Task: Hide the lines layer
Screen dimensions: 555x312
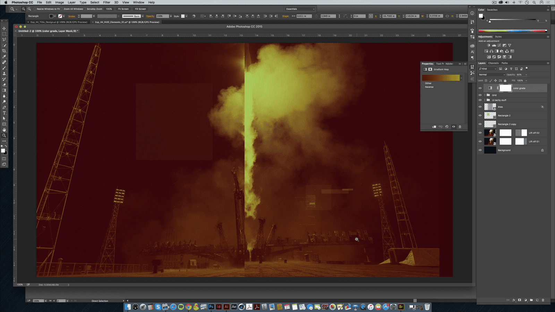Action: (x=480, y=107)
